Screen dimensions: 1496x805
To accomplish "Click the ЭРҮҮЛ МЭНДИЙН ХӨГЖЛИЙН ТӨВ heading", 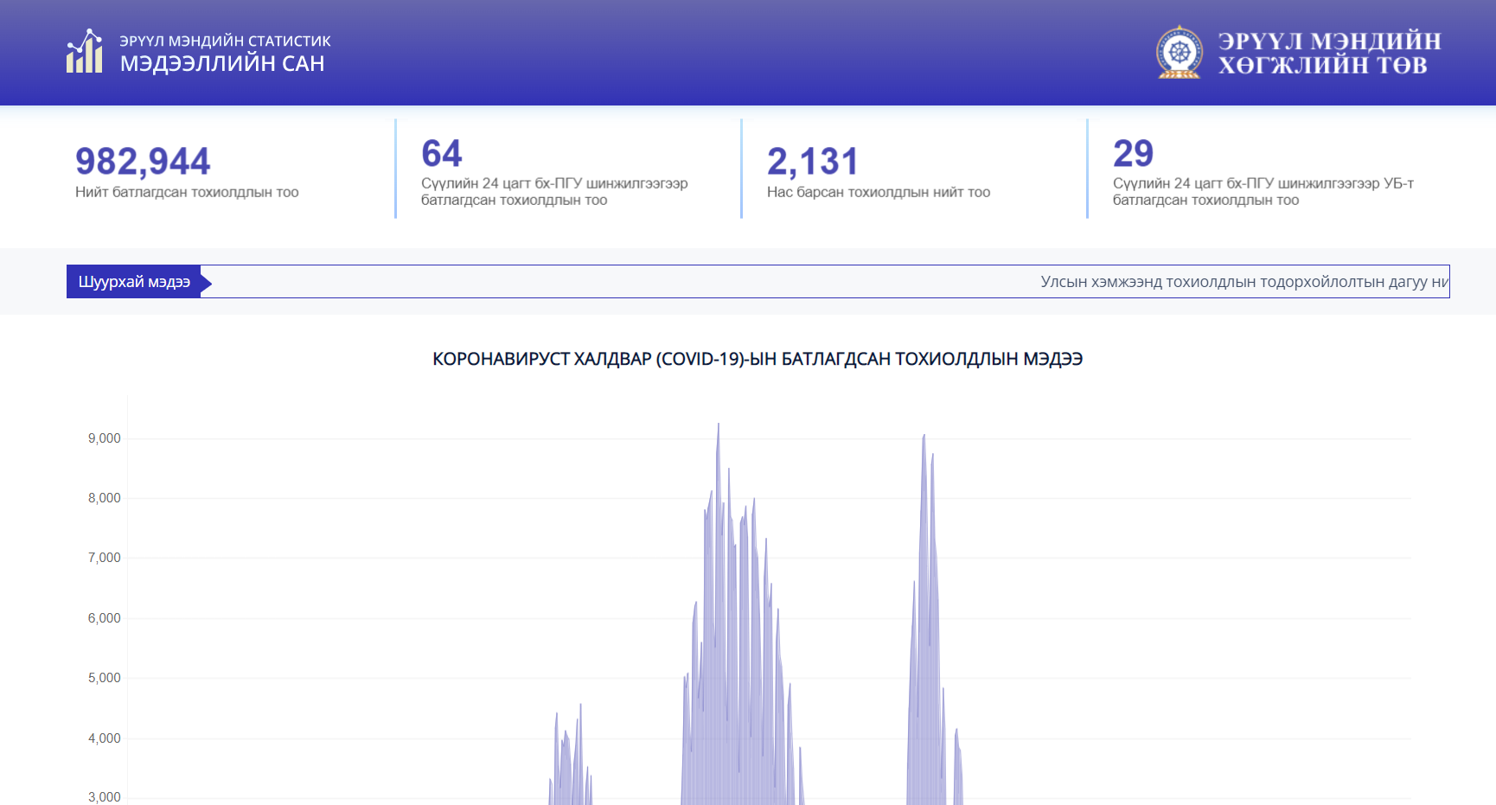I will point(1329,53).
